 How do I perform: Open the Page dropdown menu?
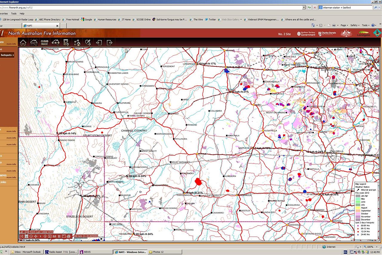tap(344, 25)
